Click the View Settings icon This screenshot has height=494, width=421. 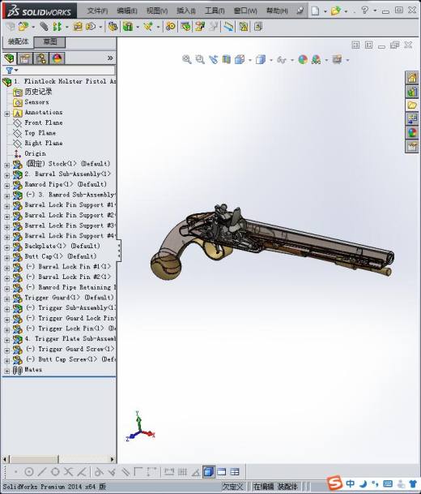(337, 59)
